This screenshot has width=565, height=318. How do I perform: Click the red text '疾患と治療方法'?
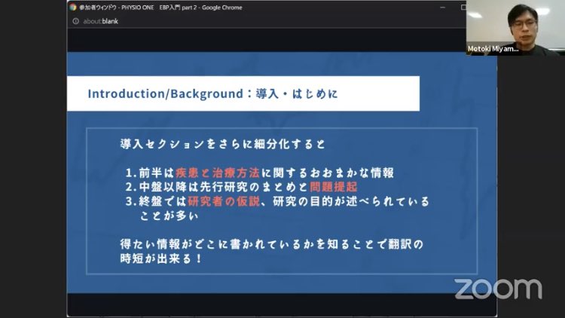(x=218, y=173)
